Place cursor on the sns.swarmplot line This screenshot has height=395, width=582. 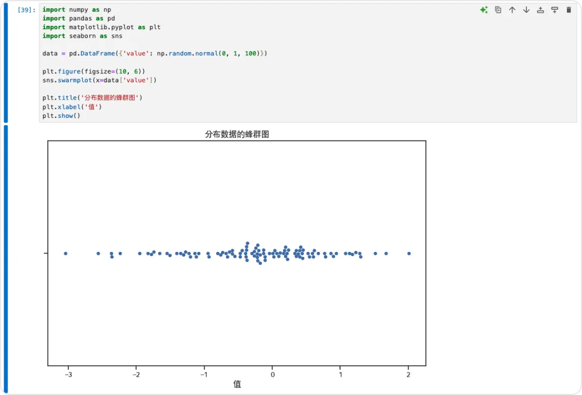click(x=99, y=80)
